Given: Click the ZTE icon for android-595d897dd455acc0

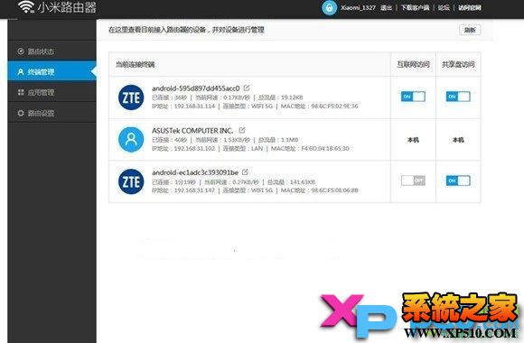Looking at the screenshot, I should 131,97.
